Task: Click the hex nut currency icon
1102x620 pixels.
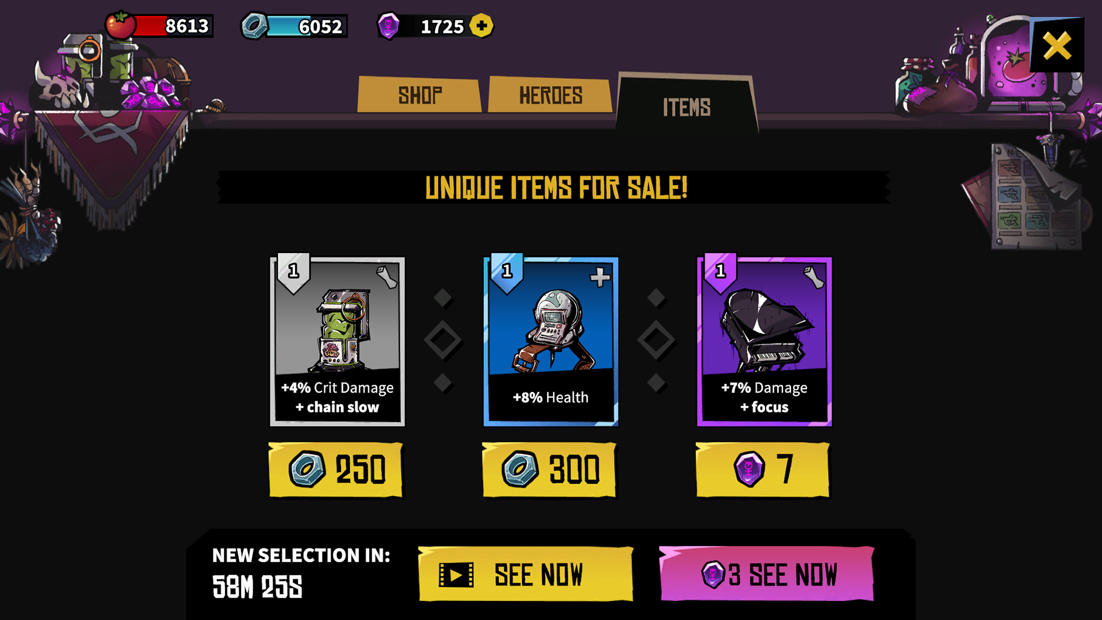Action: click(254, 26)
